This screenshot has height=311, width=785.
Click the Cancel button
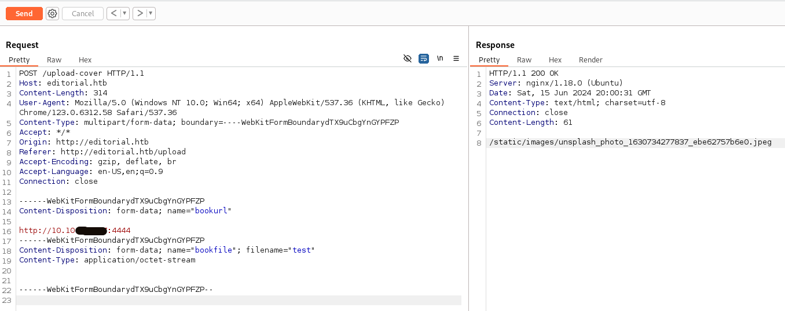click(x=83, y=13)
